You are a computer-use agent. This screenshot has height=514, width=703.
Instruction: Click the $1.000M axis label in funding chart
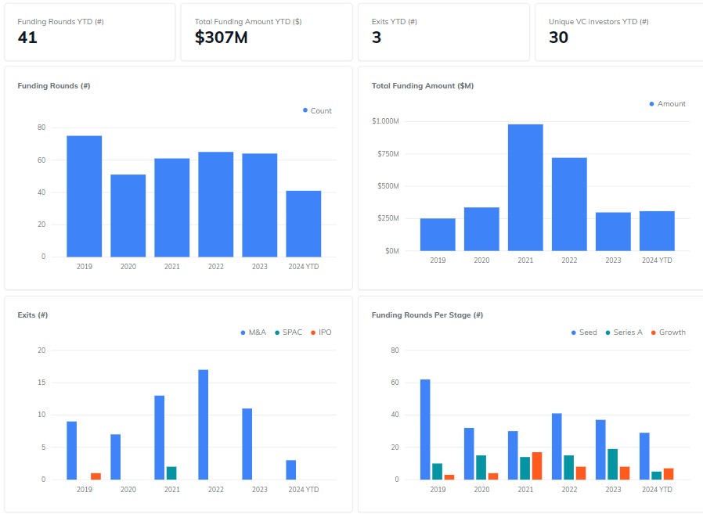tap(386, 121)
